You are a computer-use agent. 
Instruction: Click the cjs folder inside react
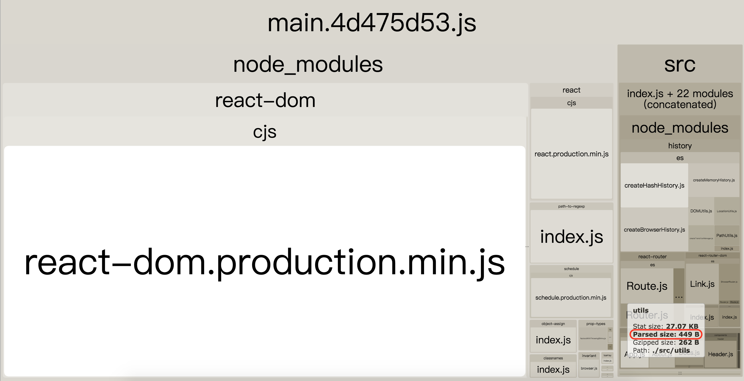571,103
